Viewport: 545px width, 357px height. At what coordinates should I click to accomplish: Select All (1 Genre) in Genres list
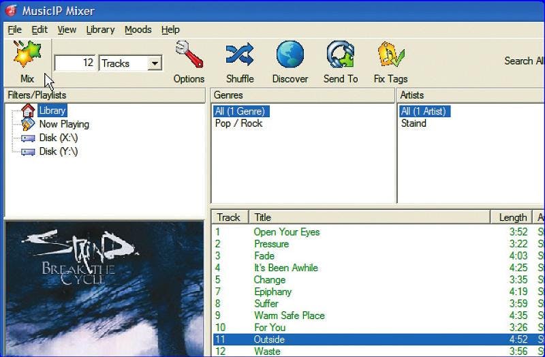240,111
